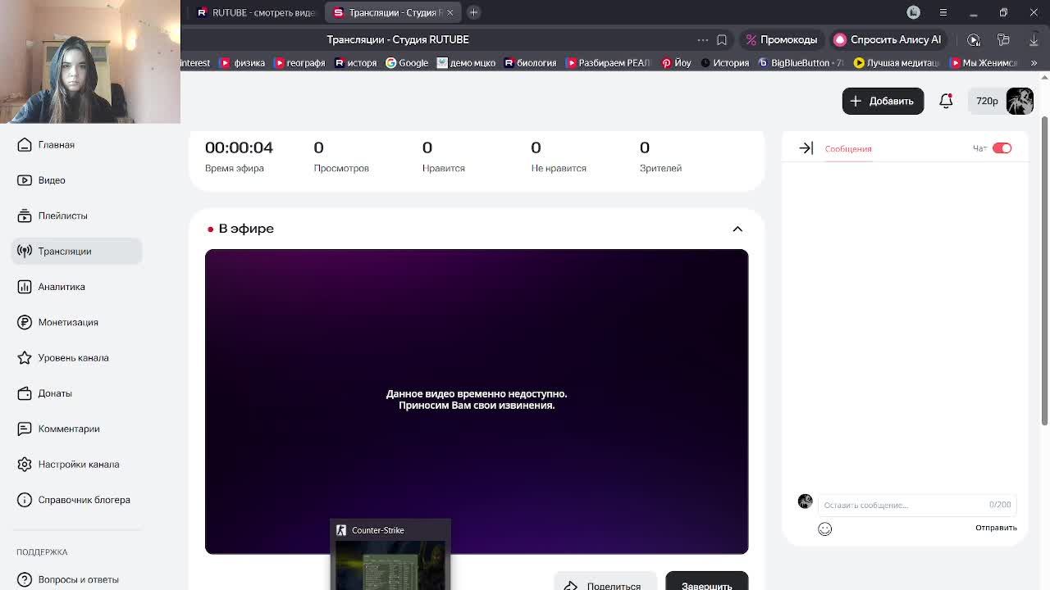The width and height of the screenshot is (1050, 590).
Task: Click the Не нравится counter value
Action: point(536,147)
